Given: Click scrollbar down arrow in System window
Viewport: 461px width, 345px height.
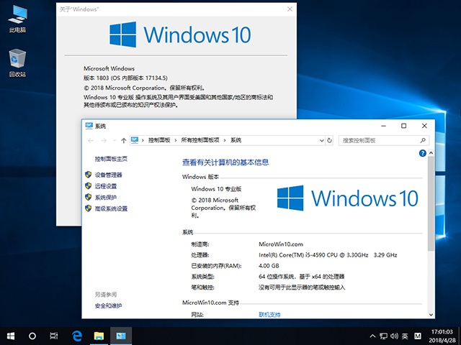Looking at the screenshot, I should (431, 315).
